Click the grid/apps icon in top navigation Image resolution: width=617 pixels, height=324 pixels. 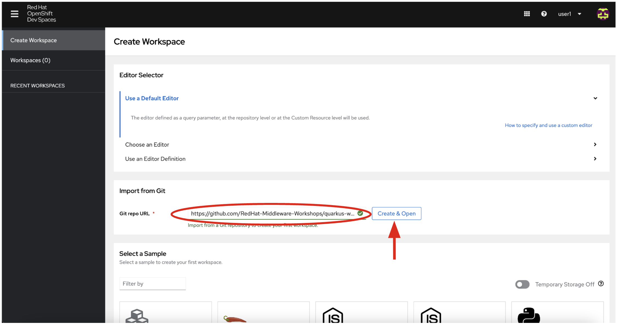527,13
